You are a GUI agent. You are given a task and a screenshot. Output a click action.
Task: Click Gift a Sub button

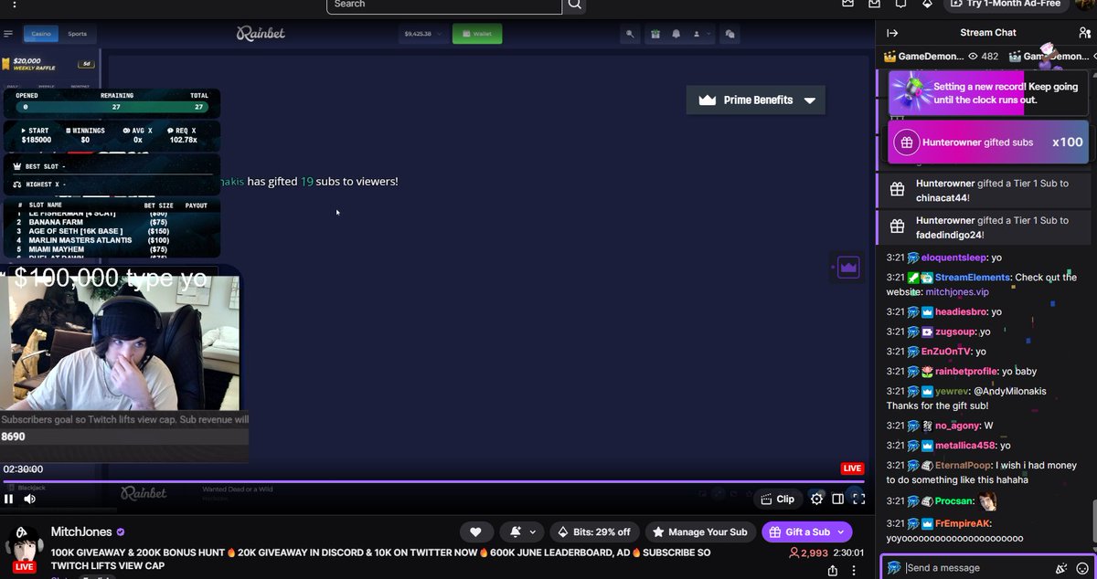(807, 532)
